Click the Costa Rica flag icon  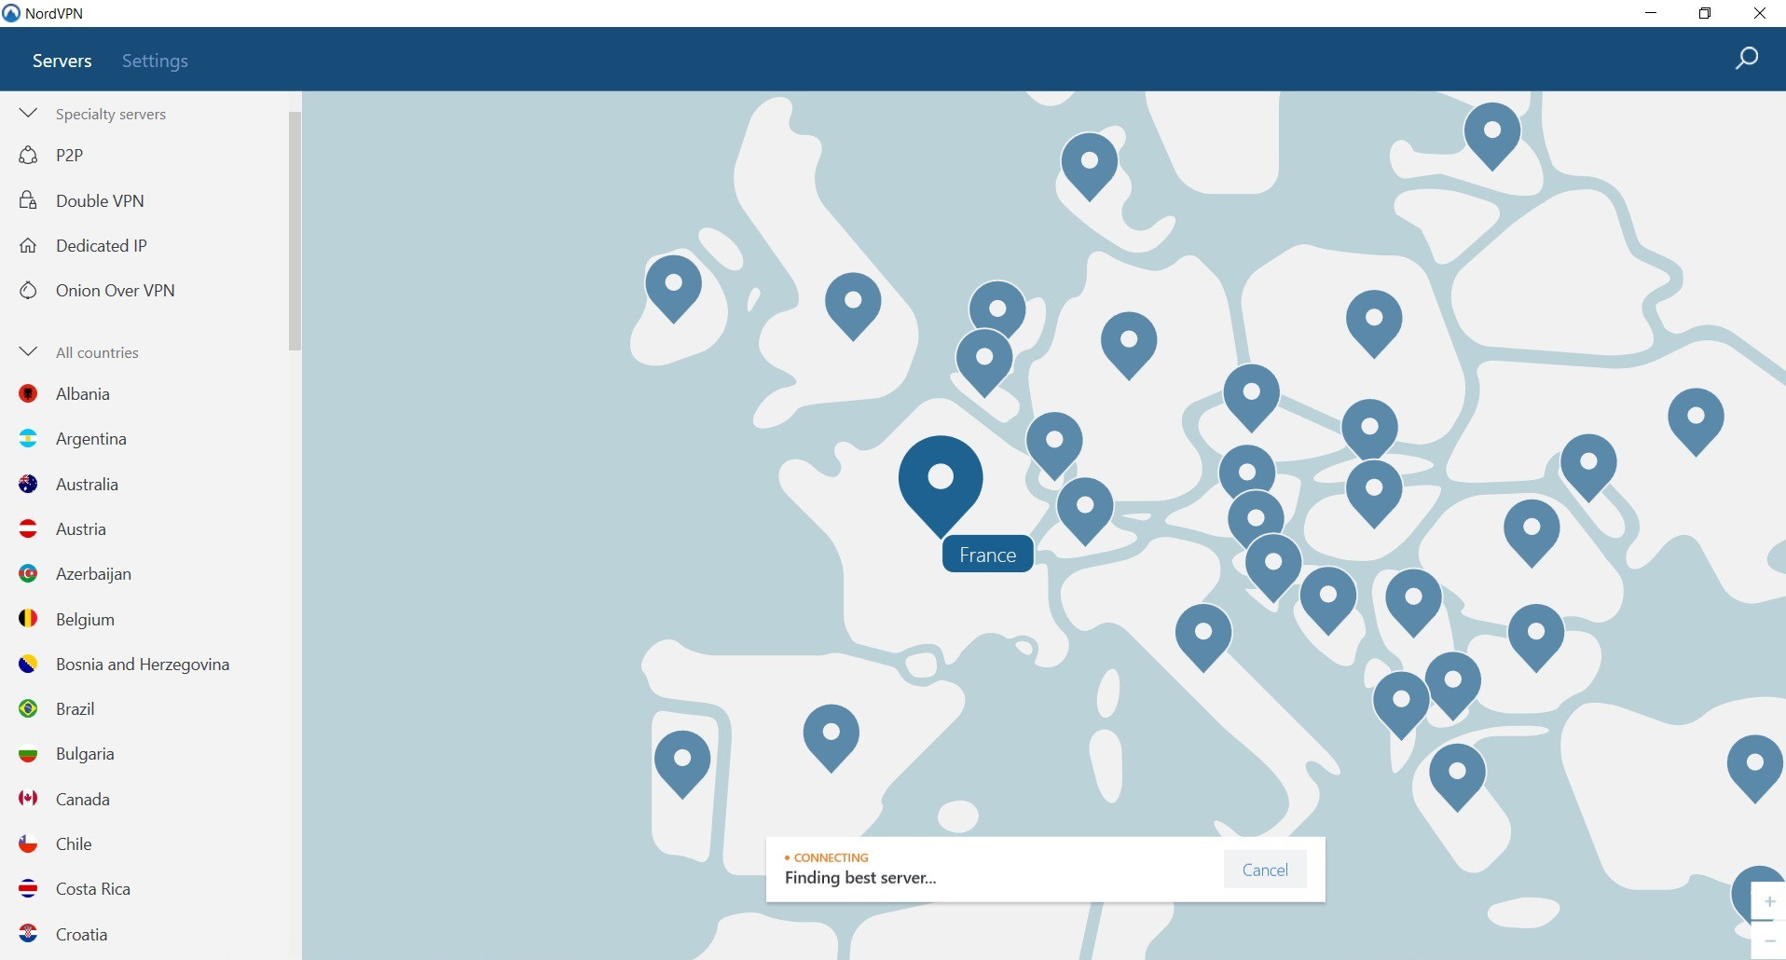pyautogui.click(x=28, y=888)
